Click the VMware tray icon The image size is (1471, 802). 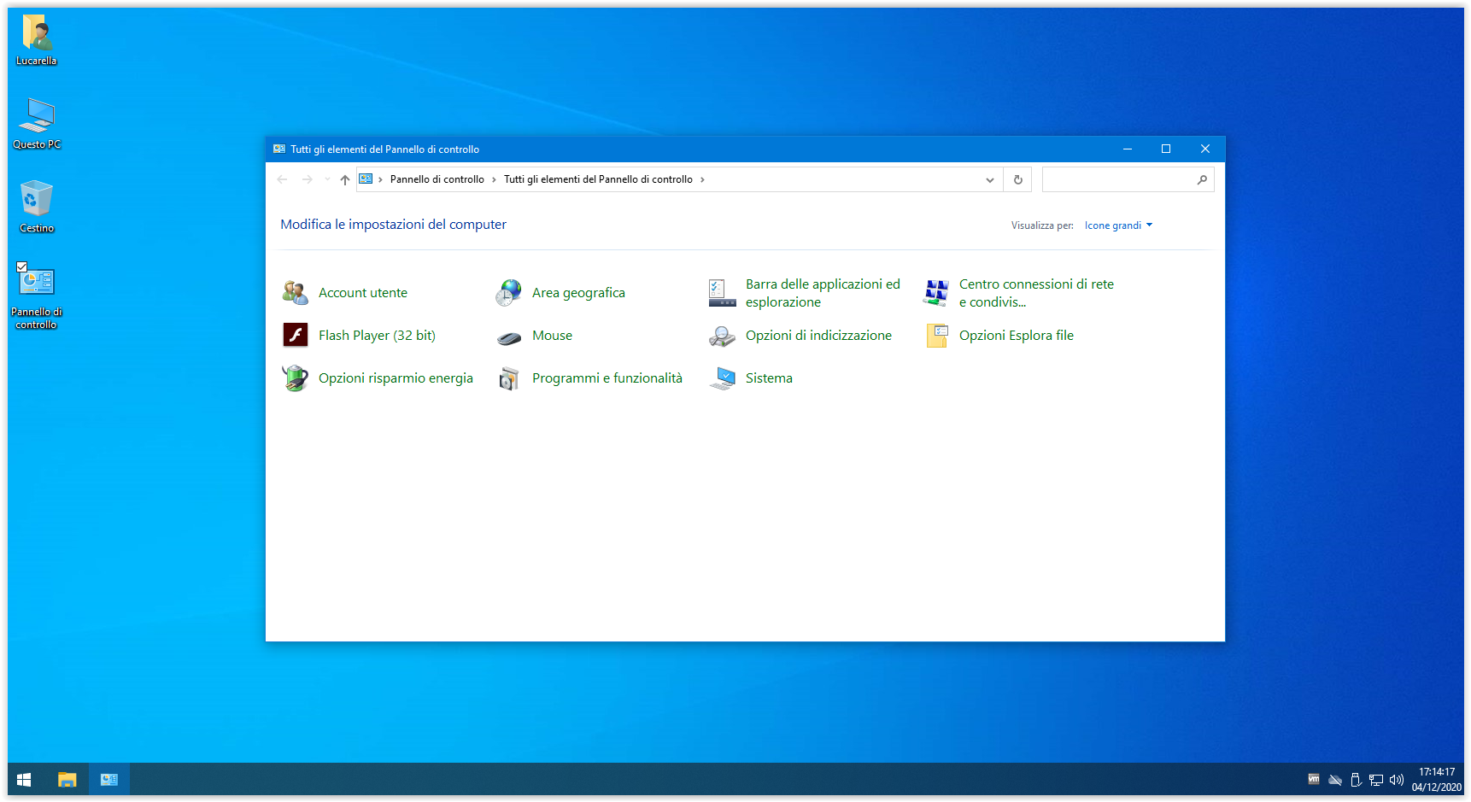(1314, 780)
